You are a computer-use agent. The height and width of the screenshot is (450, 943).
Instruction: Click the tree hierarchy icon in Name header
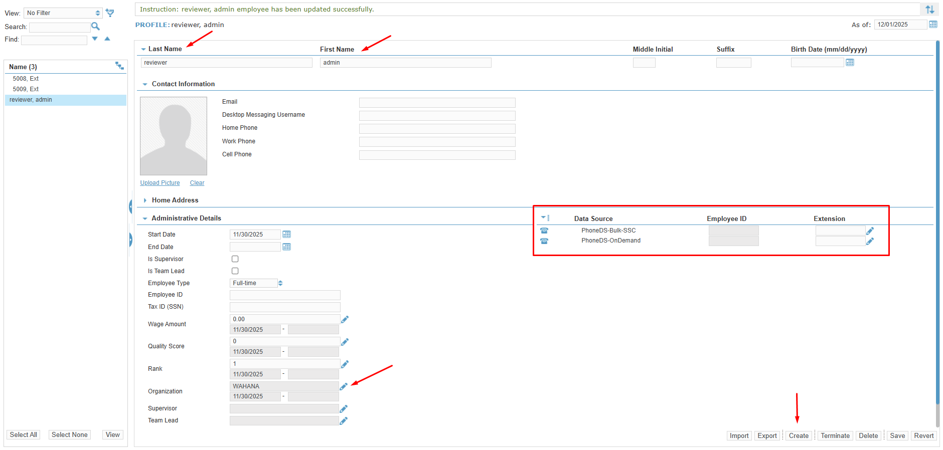[x=119, y=66]
